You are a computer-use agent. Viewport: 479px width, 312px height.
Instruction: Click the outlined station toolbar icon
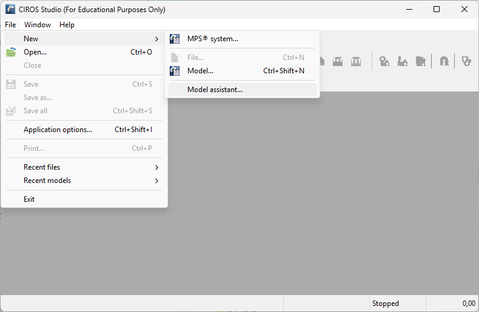(x=356, y=61)
